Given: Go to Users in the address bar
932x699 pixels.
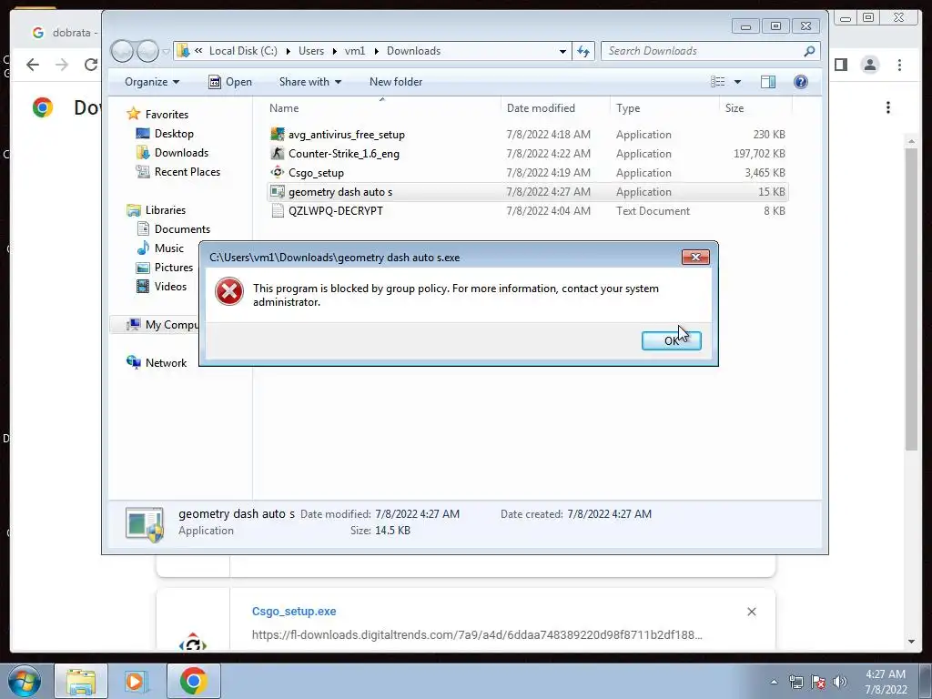Looking at the screenshot, I should click(x=311, y=51).
